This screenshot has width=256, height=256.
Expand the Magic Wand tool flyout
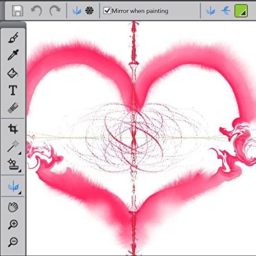tap(20, 153)
